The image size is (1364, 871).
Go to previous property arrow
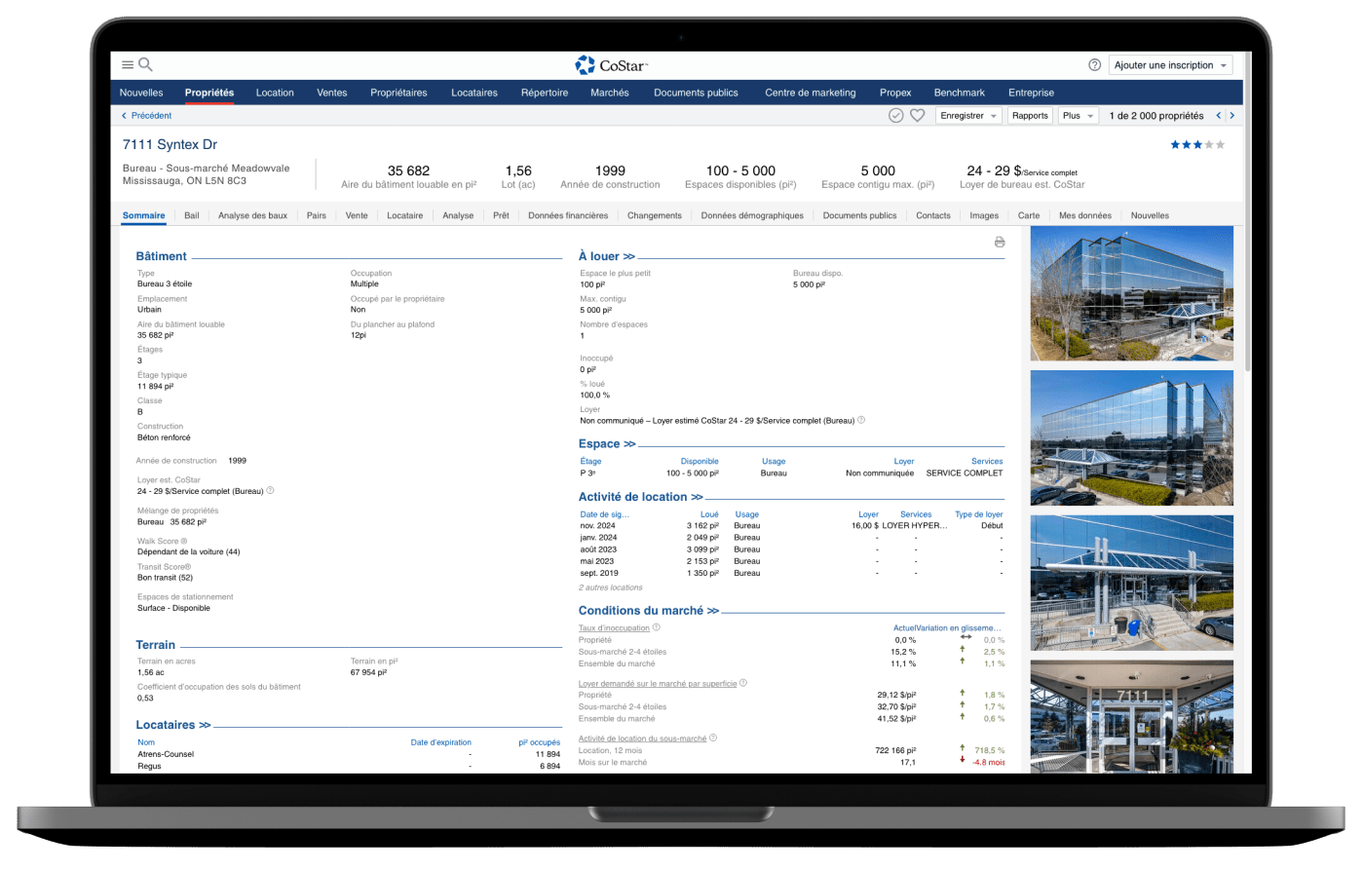click(x=1218, y=116)
